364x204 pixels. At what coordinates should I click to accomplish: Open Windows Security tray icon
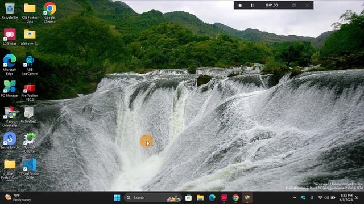(303, 198)
